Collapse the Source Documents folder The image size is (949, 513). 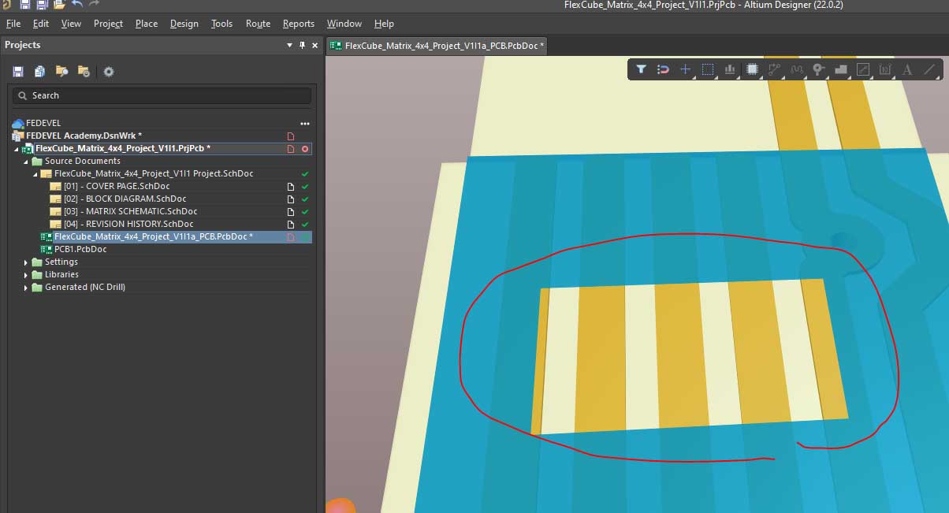coord(26,162)
